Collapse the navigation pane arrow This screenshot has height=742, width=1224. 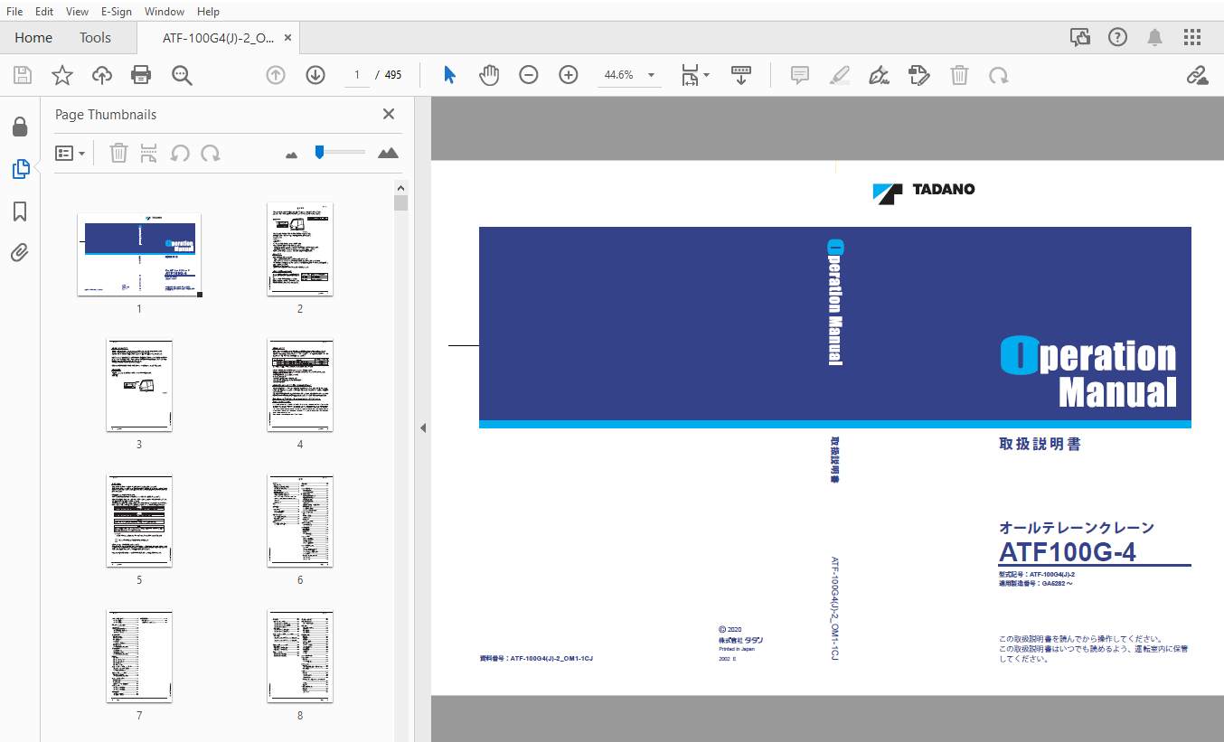(x=422, y=427)
